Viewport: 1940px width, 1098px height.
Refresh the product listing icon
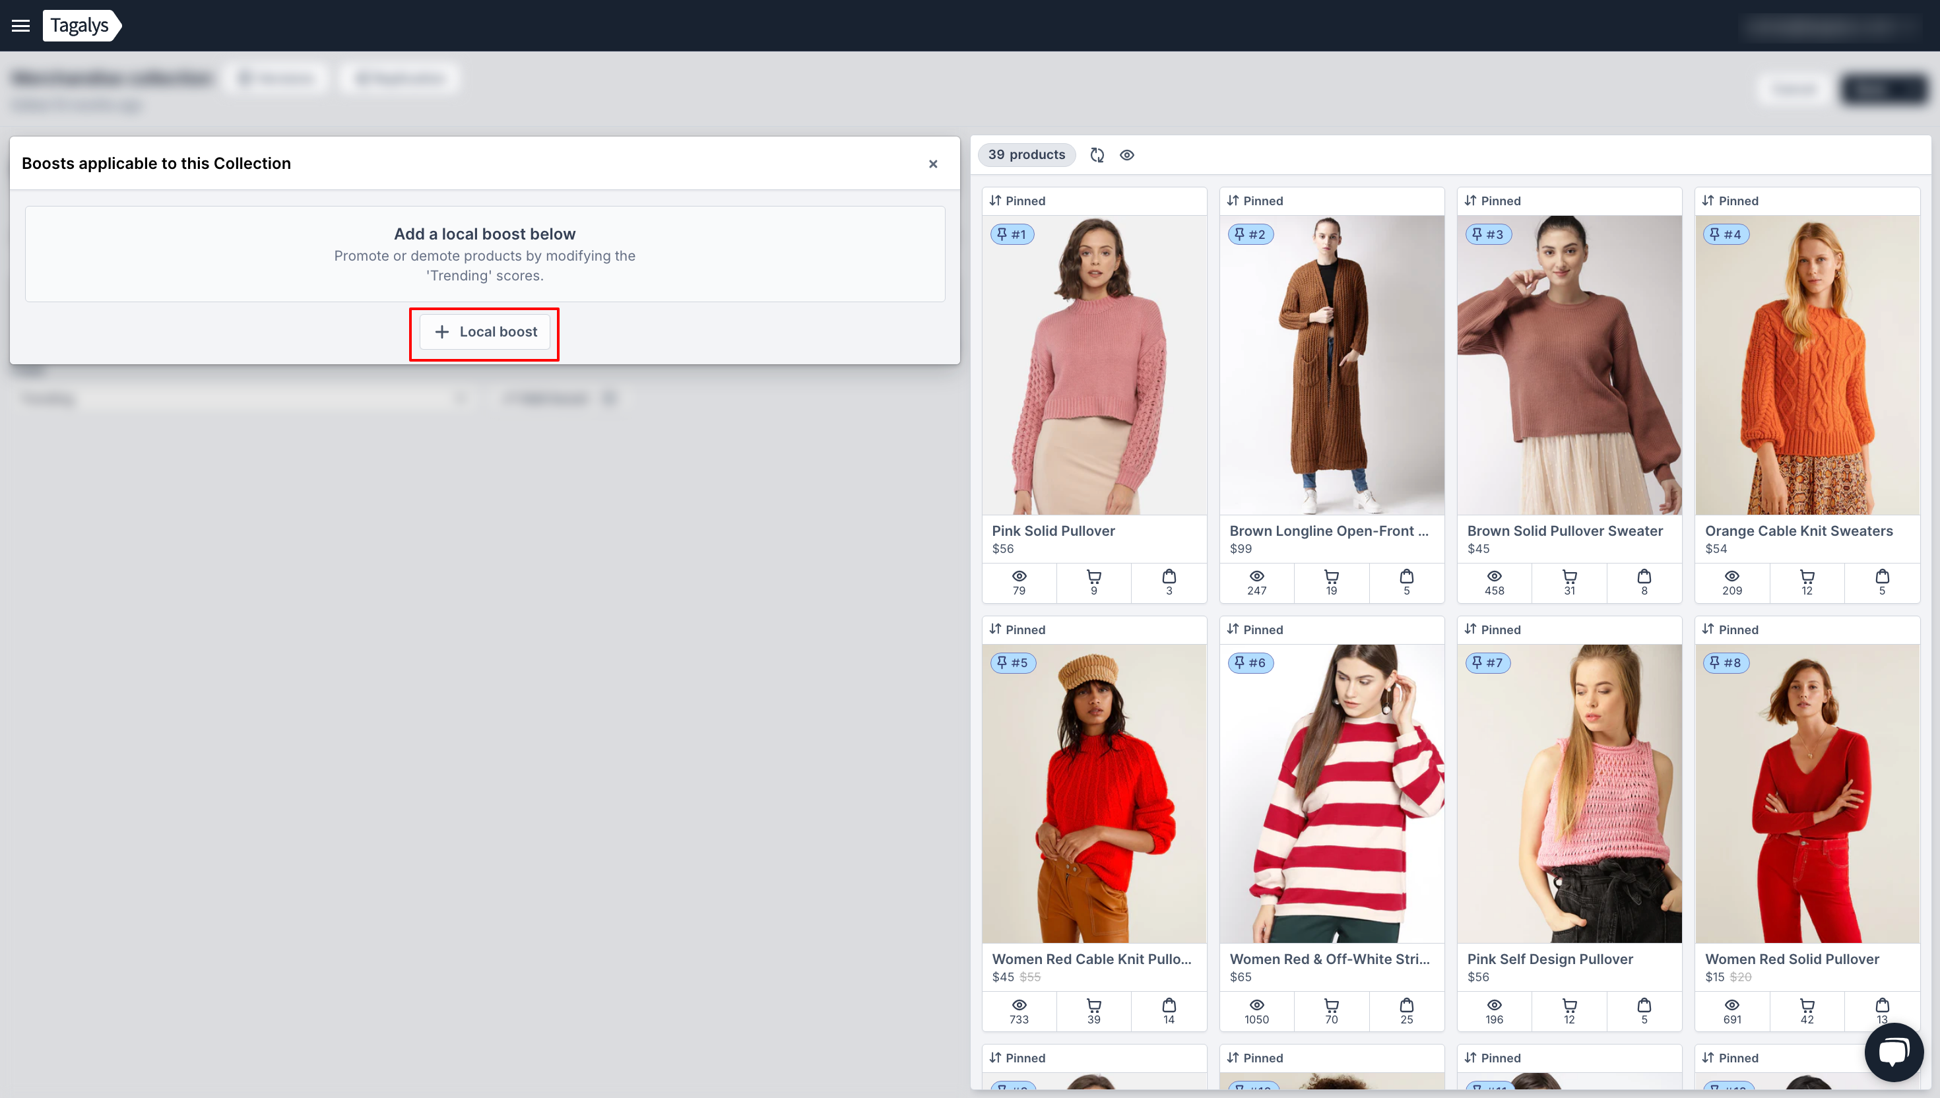coord(1097,154)
